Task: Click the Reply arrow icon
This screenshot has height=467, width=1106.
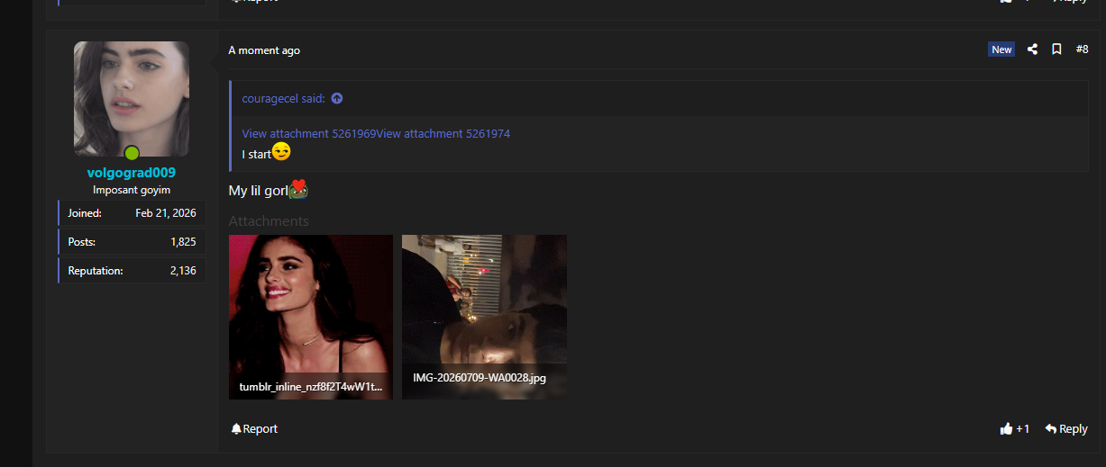Action: click(1050, 429)
